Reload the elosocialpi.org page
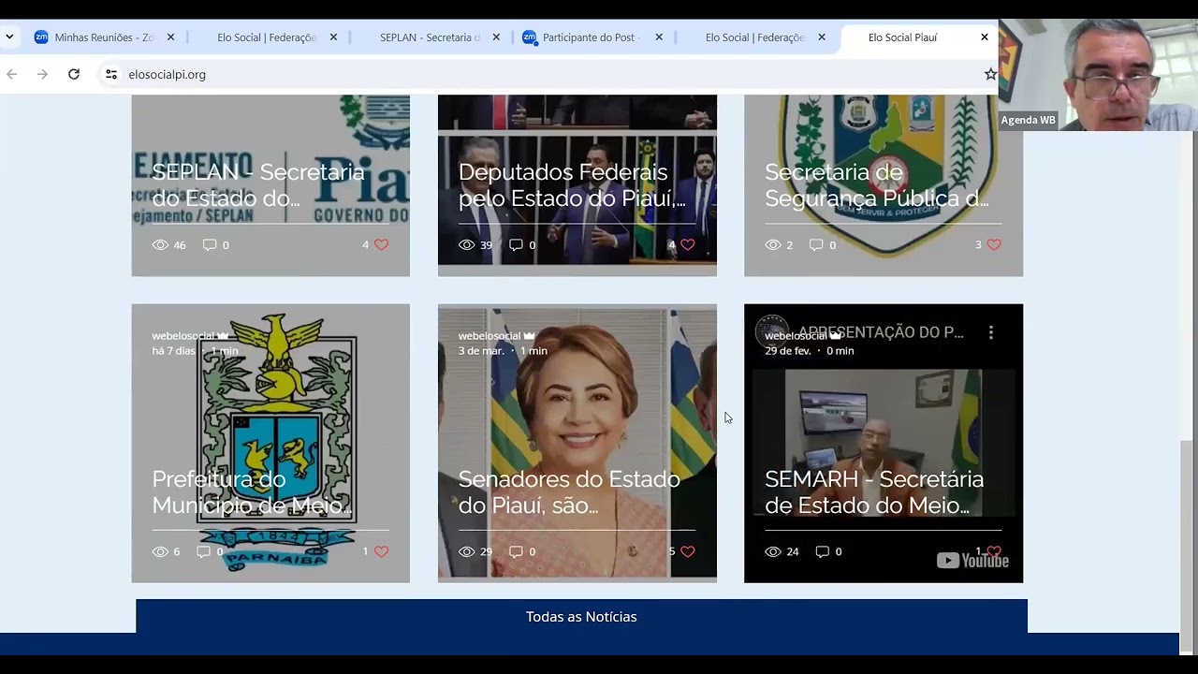The width and height of the screenshot is (1198, 674). 74,74
